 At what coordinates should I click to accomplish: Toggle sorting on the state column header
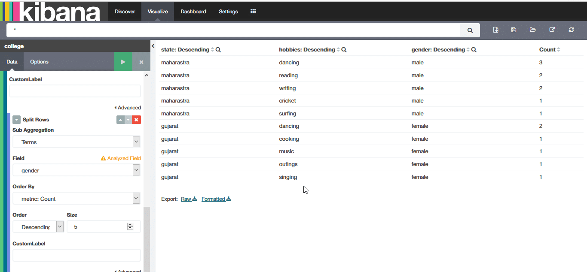pos(212,50)
